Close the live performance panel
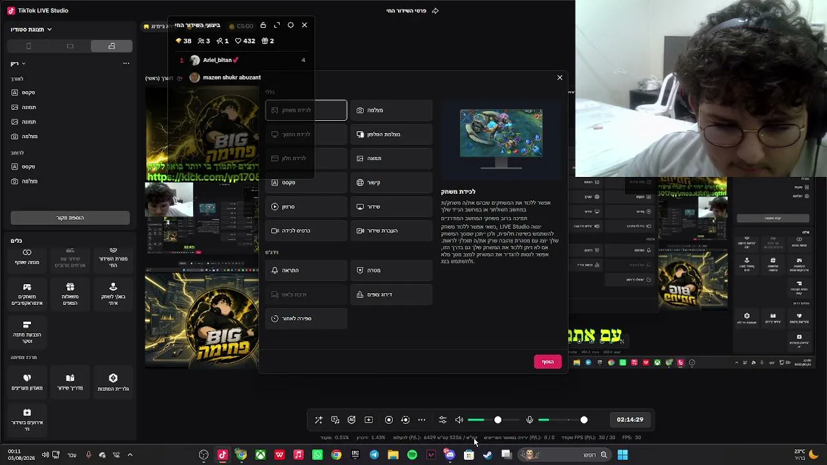This screenshot has width=827, height=465. click(304, 25)
